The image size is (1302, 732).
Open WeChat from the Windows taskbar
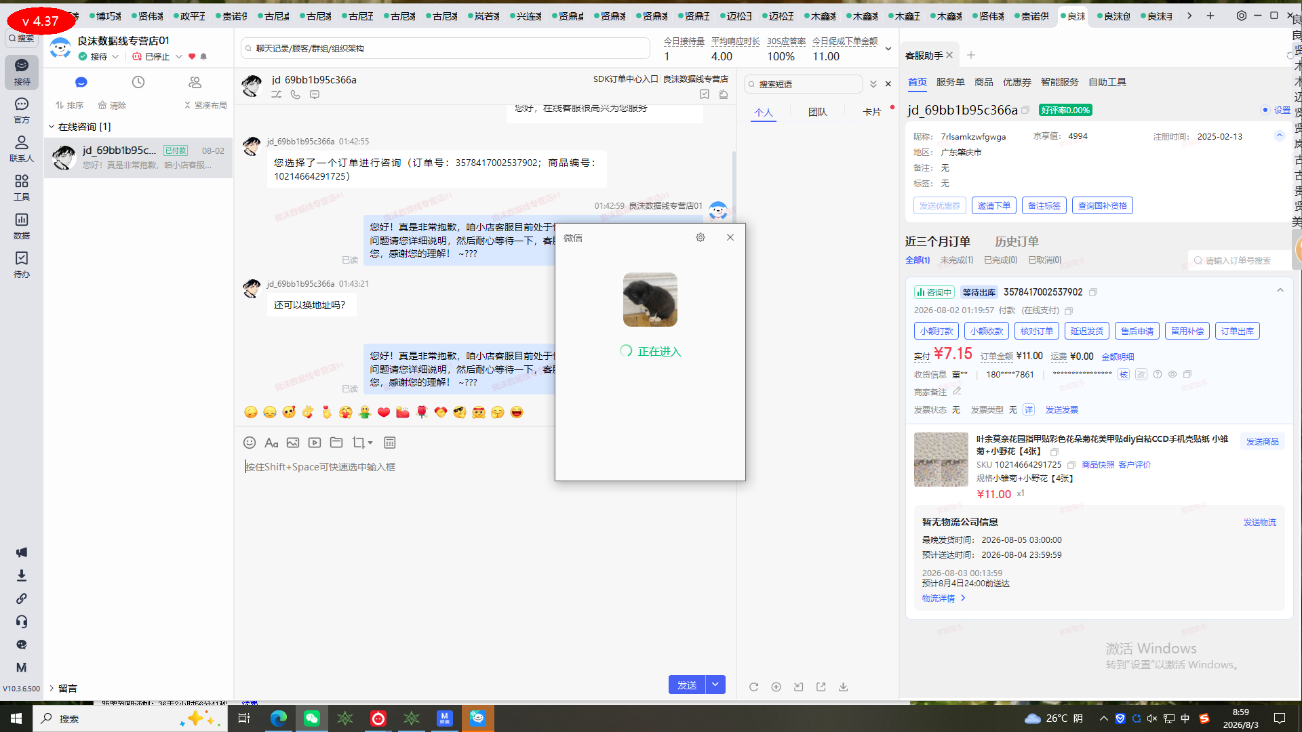tap(312, 718)
